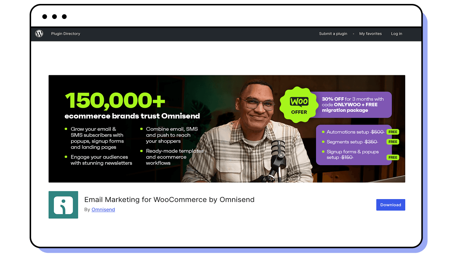
Task: Open My favorites in the top bar
Action: click(370, 34)
